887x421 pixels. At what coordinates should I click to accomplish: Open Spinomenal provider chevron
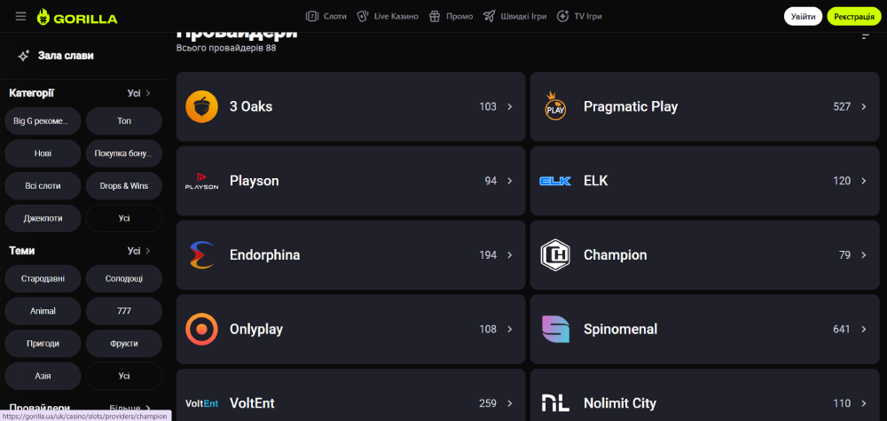tap(864, 329)
